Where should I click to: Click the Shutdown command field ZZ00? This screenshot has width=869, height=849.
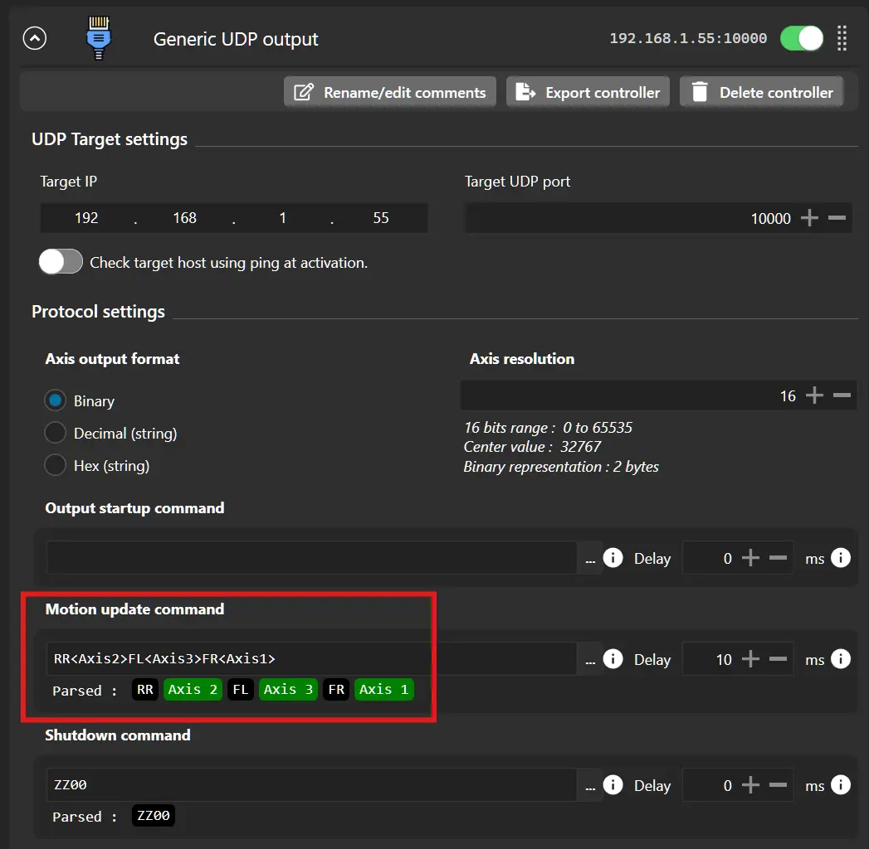point(311,785)
